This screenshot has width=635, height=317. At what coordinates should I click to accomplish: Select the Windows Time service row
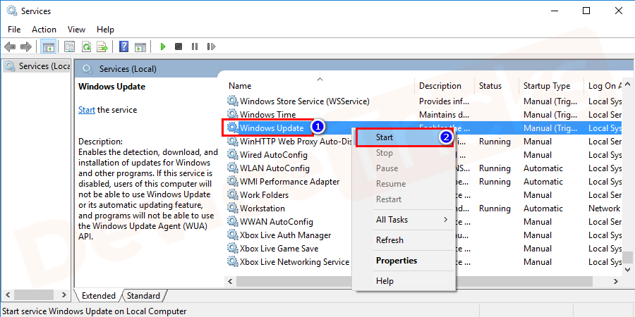[x=423, y=114]
